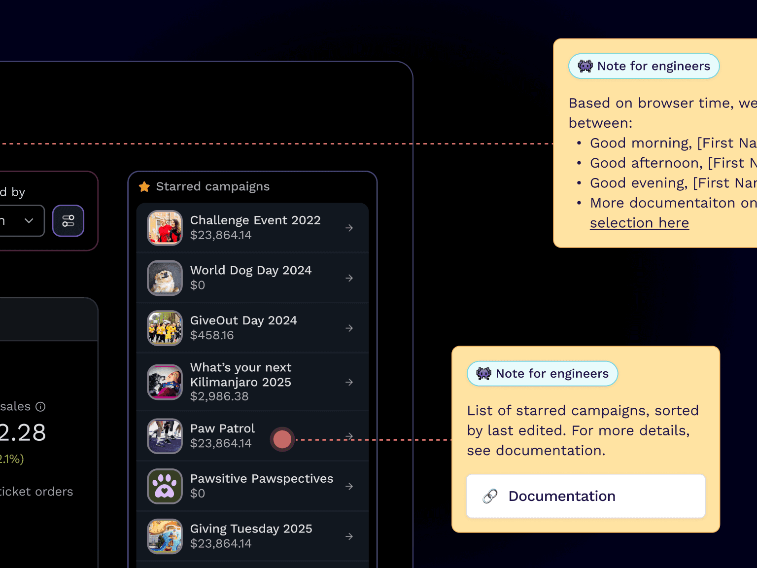Click the Paw Patrol annotation dot marker

click(x=282, y=439)
